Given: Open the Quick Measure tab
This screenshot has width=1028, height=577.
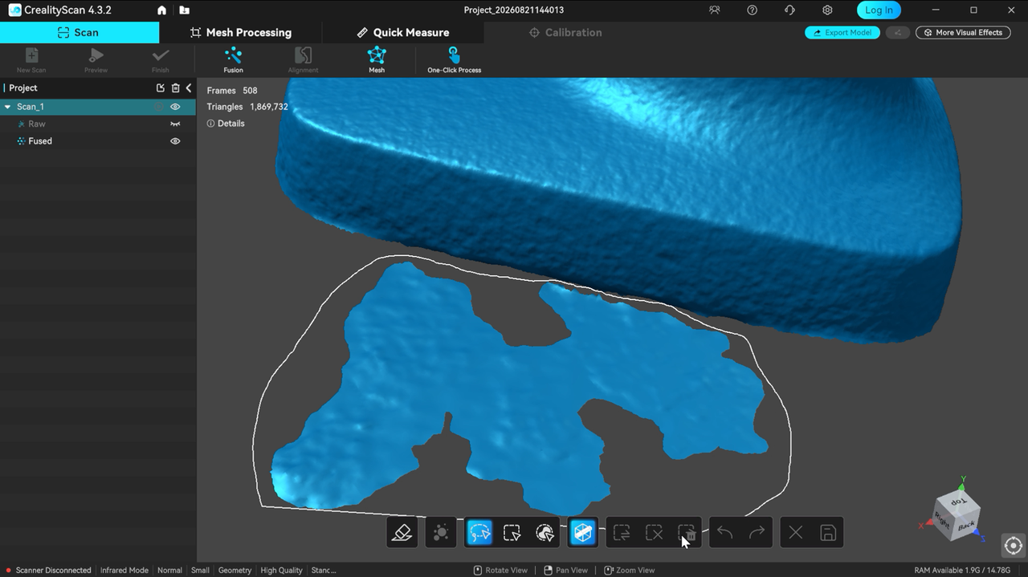Looking at the screenshot, I should point(403,33).
